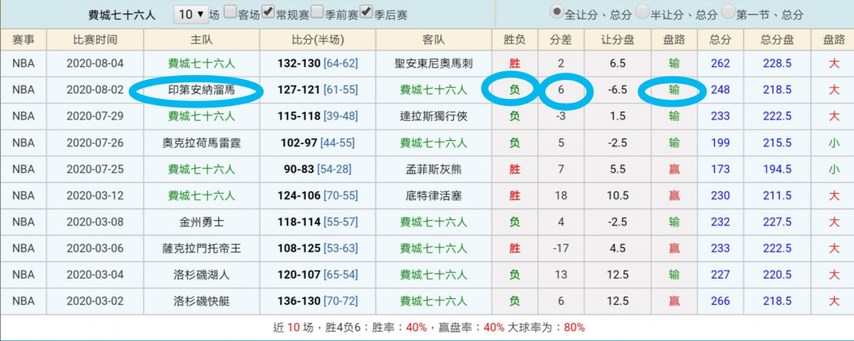Uncheck the 常规赛 checkbox
Image resolution: width=854 pixels, height=341 pixels.
click(268, 13)
